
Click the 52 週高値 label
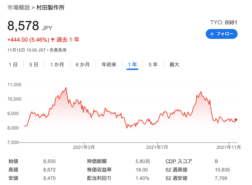tap(176, 169)
